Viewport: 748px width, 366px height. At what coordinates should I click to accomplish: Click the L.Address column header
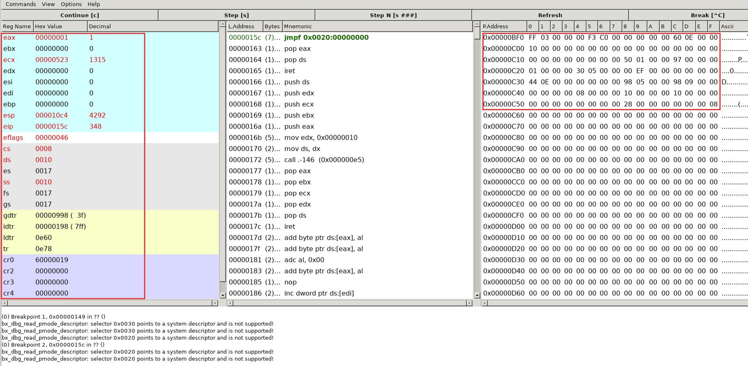click(245, 26)
